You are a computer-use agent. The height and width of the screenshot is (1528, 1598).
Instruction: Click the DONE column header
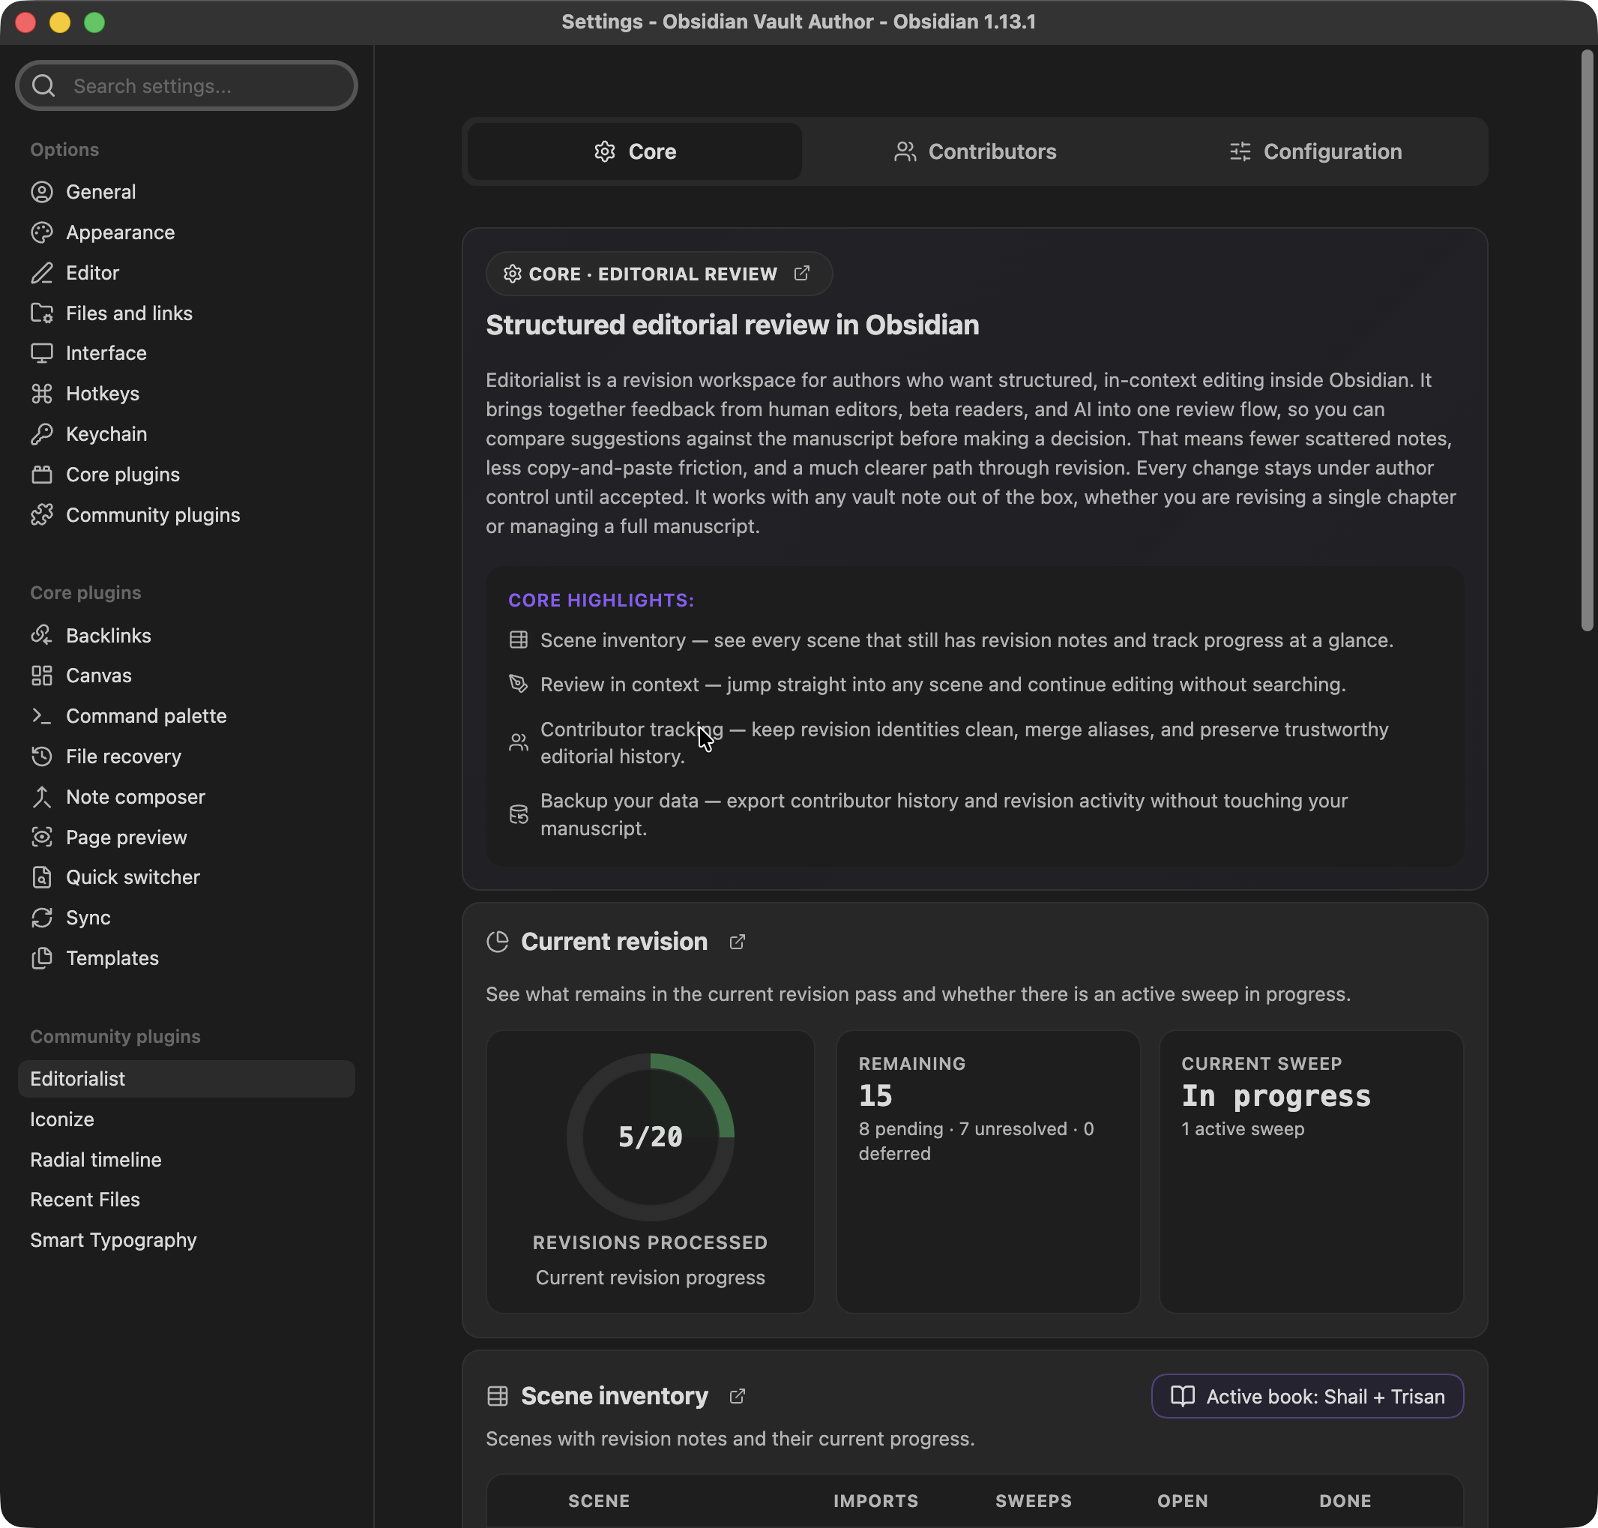point(1345,1501)
